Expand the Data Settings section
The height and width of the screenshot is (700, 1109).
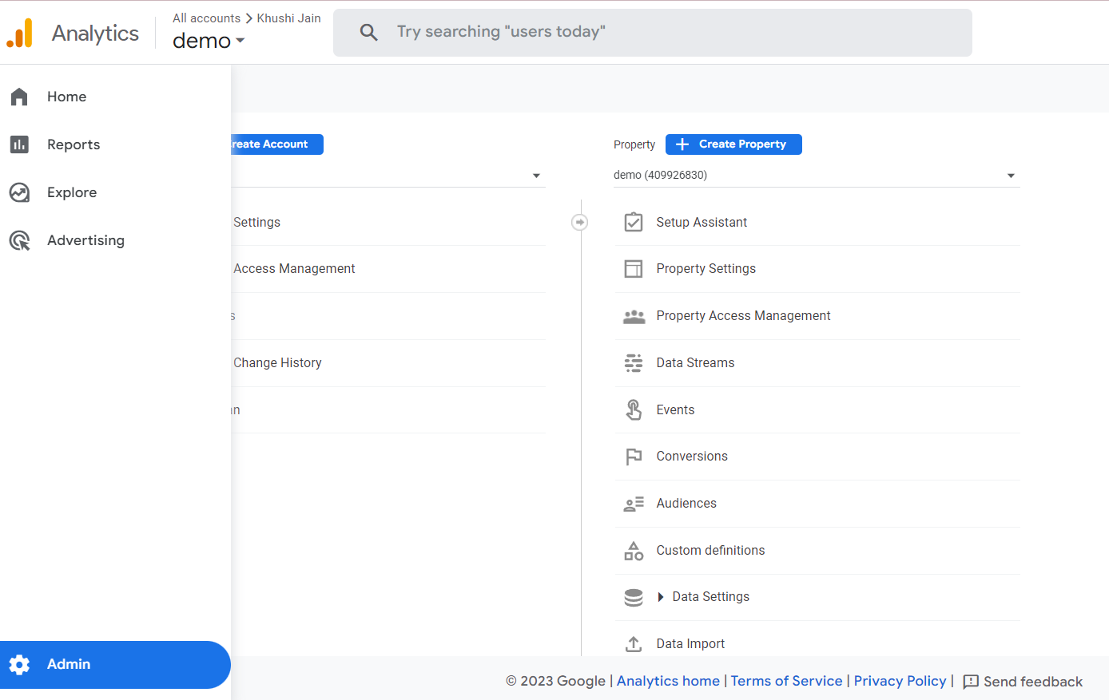(x=661, y=597)
